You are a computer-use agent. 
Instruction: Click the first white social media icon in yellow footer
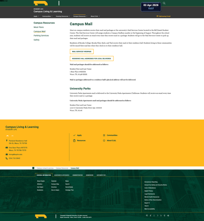8,136
